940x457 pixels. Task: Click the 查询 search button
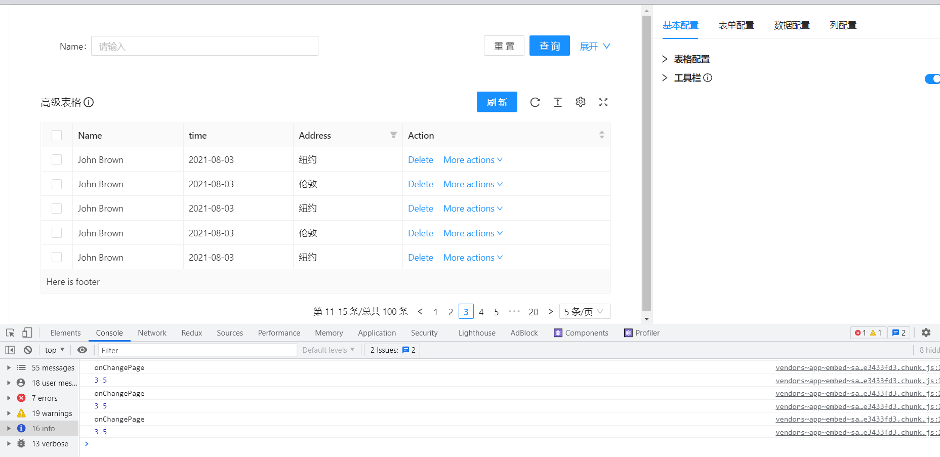549,46
